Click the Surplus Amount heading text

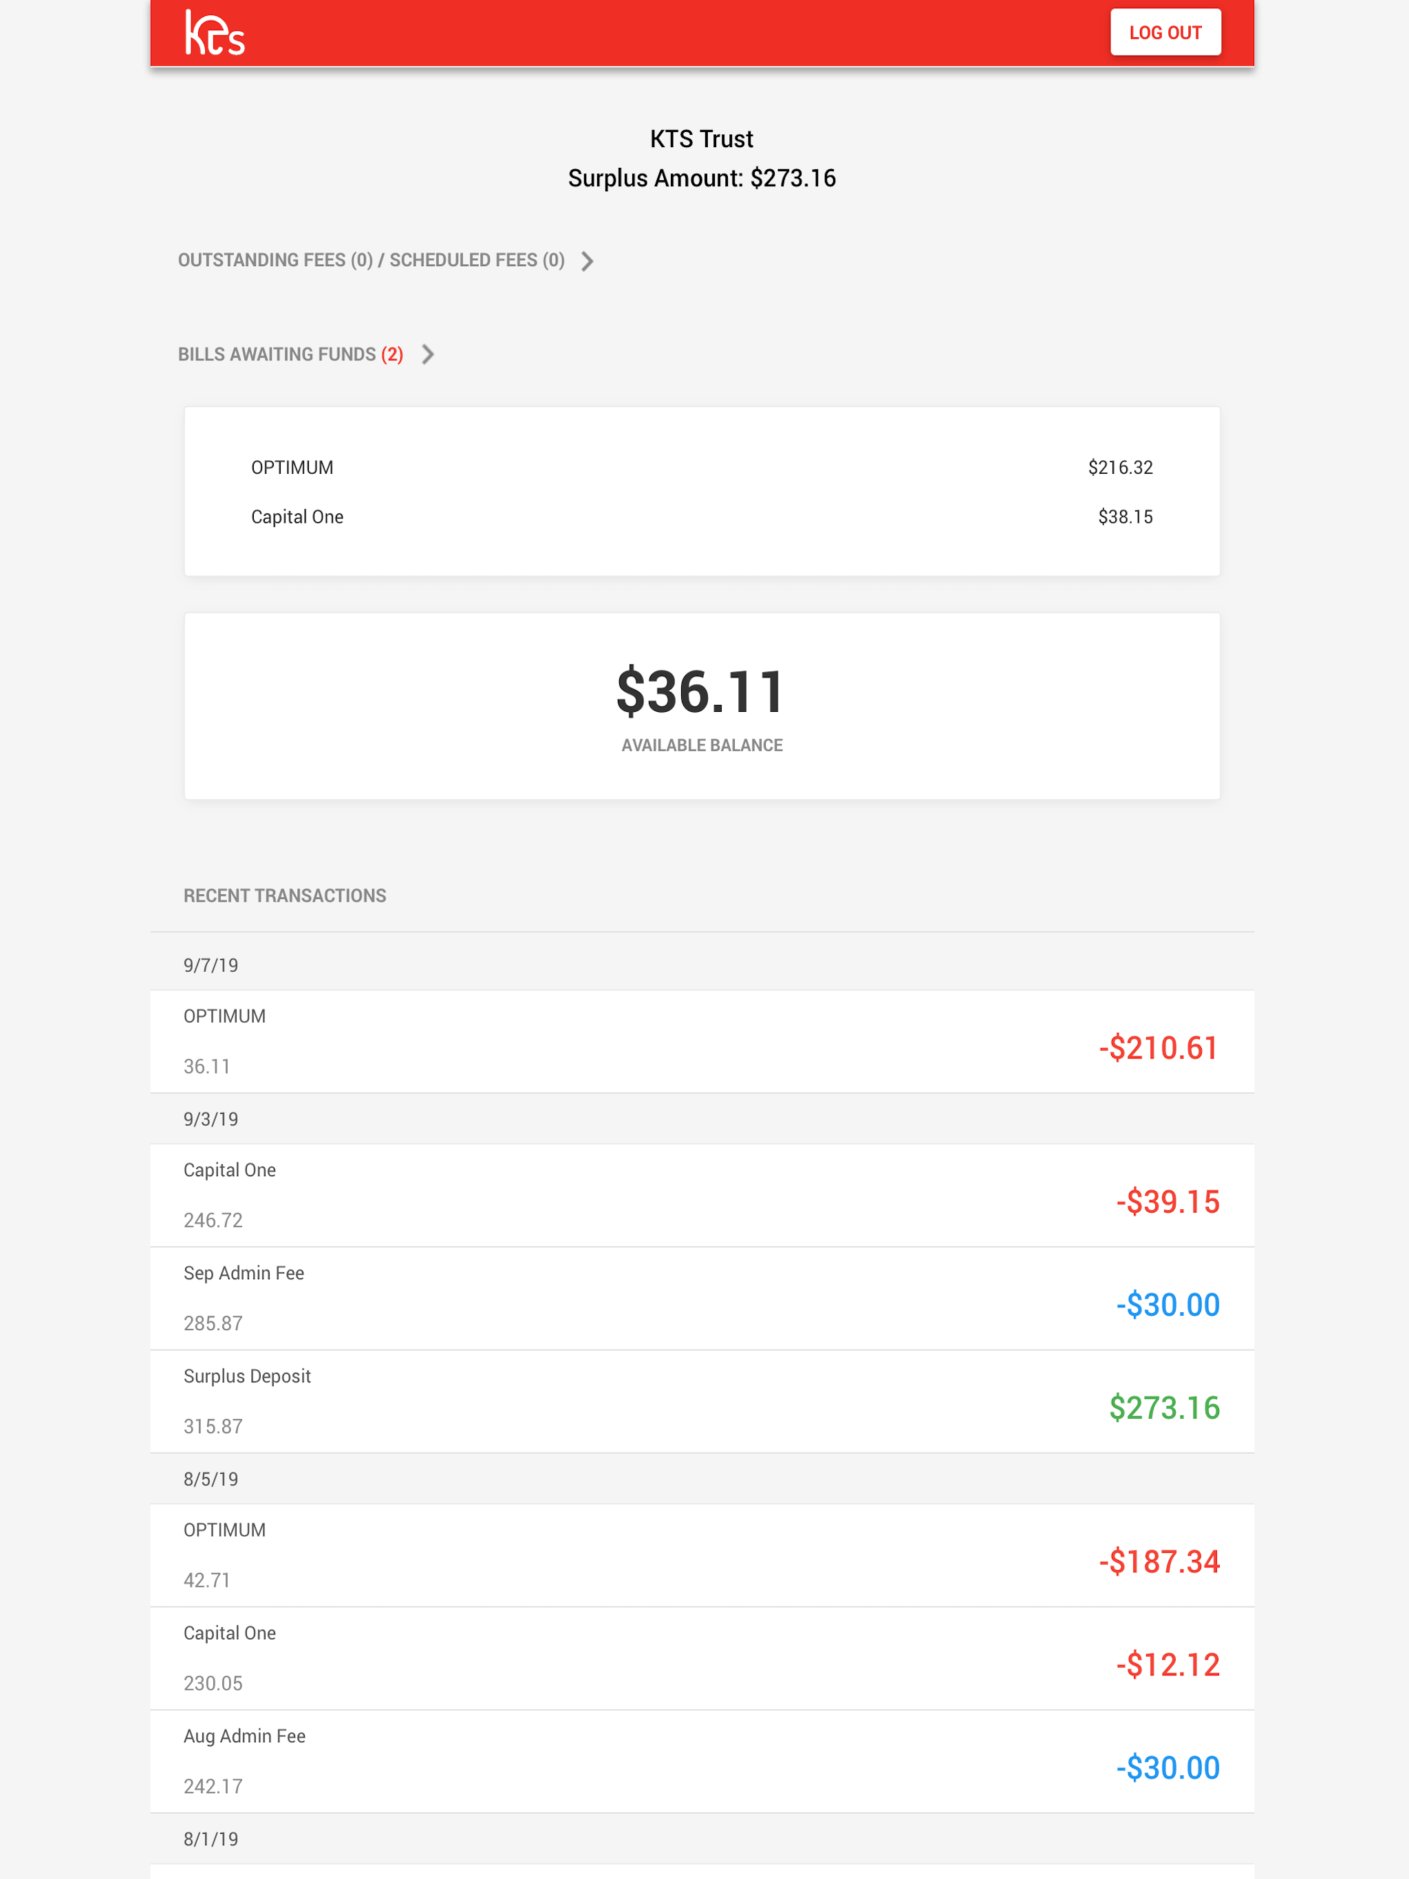tap(702, 178)
